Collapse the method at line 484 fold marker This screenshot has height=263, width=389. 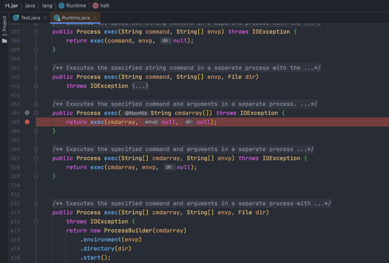point(36,113)
